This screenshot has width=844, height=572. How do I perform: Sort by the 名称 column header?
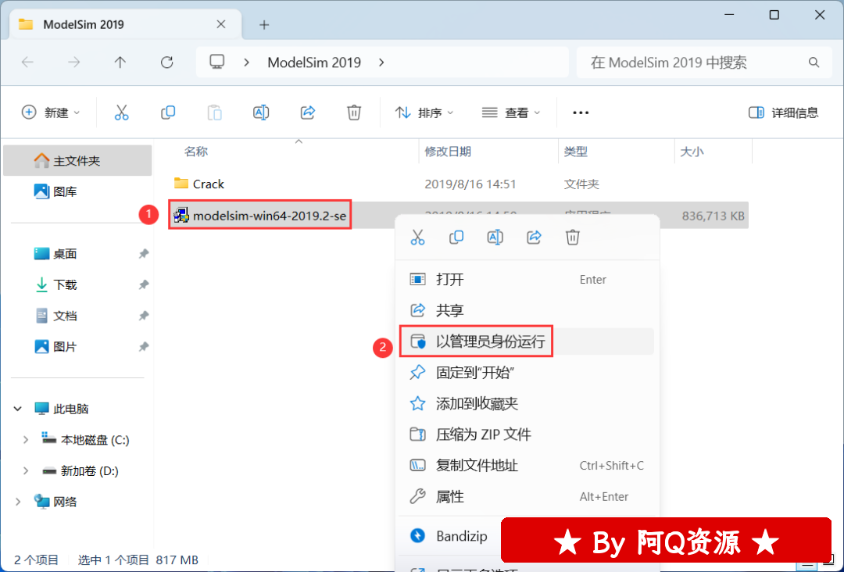click(x=196, y=152)
